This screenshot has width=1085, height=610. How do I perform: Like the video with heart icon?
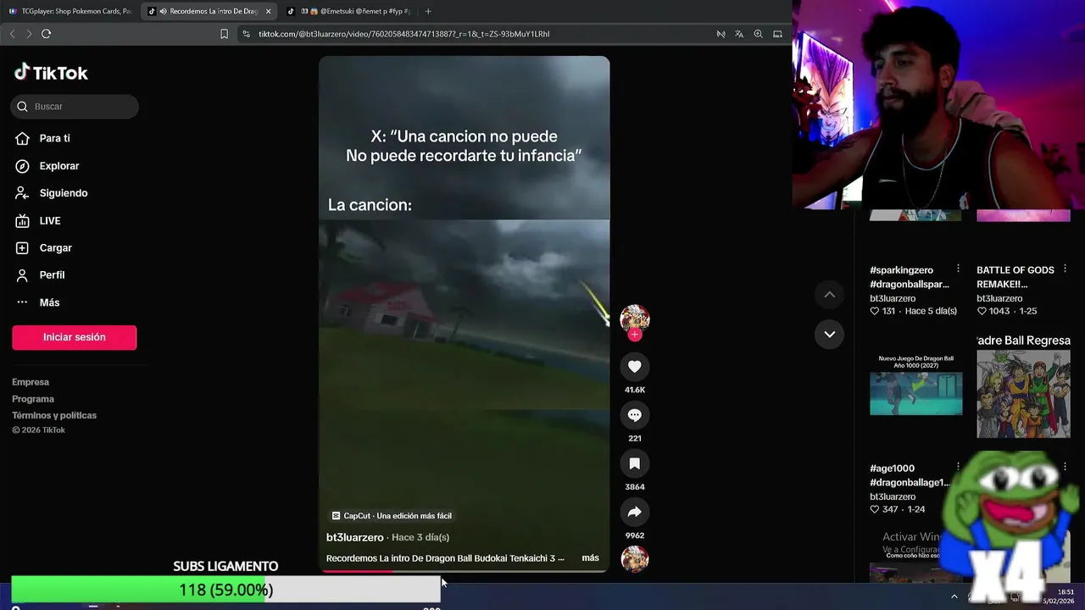[x=634, y=366]
